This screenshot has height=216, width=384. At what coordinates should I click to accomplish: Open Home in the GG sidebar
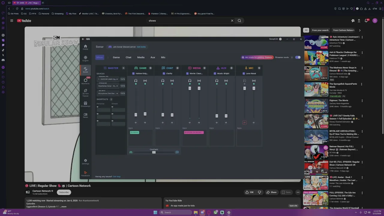point(85,47)
